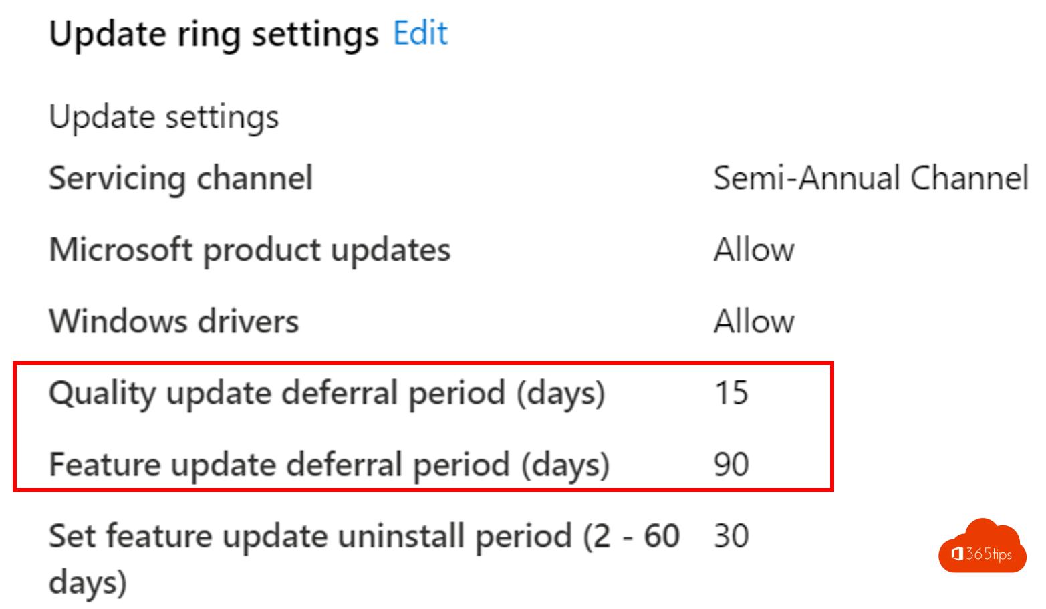Select the Set feature update uninstall period label
The height and width of the screenshot is (609, 1046).
pos(364,536)
